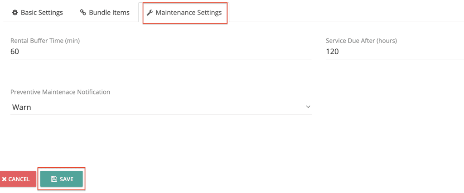
Task: Click the value 60 in buffer time
Action: (15, 52)
